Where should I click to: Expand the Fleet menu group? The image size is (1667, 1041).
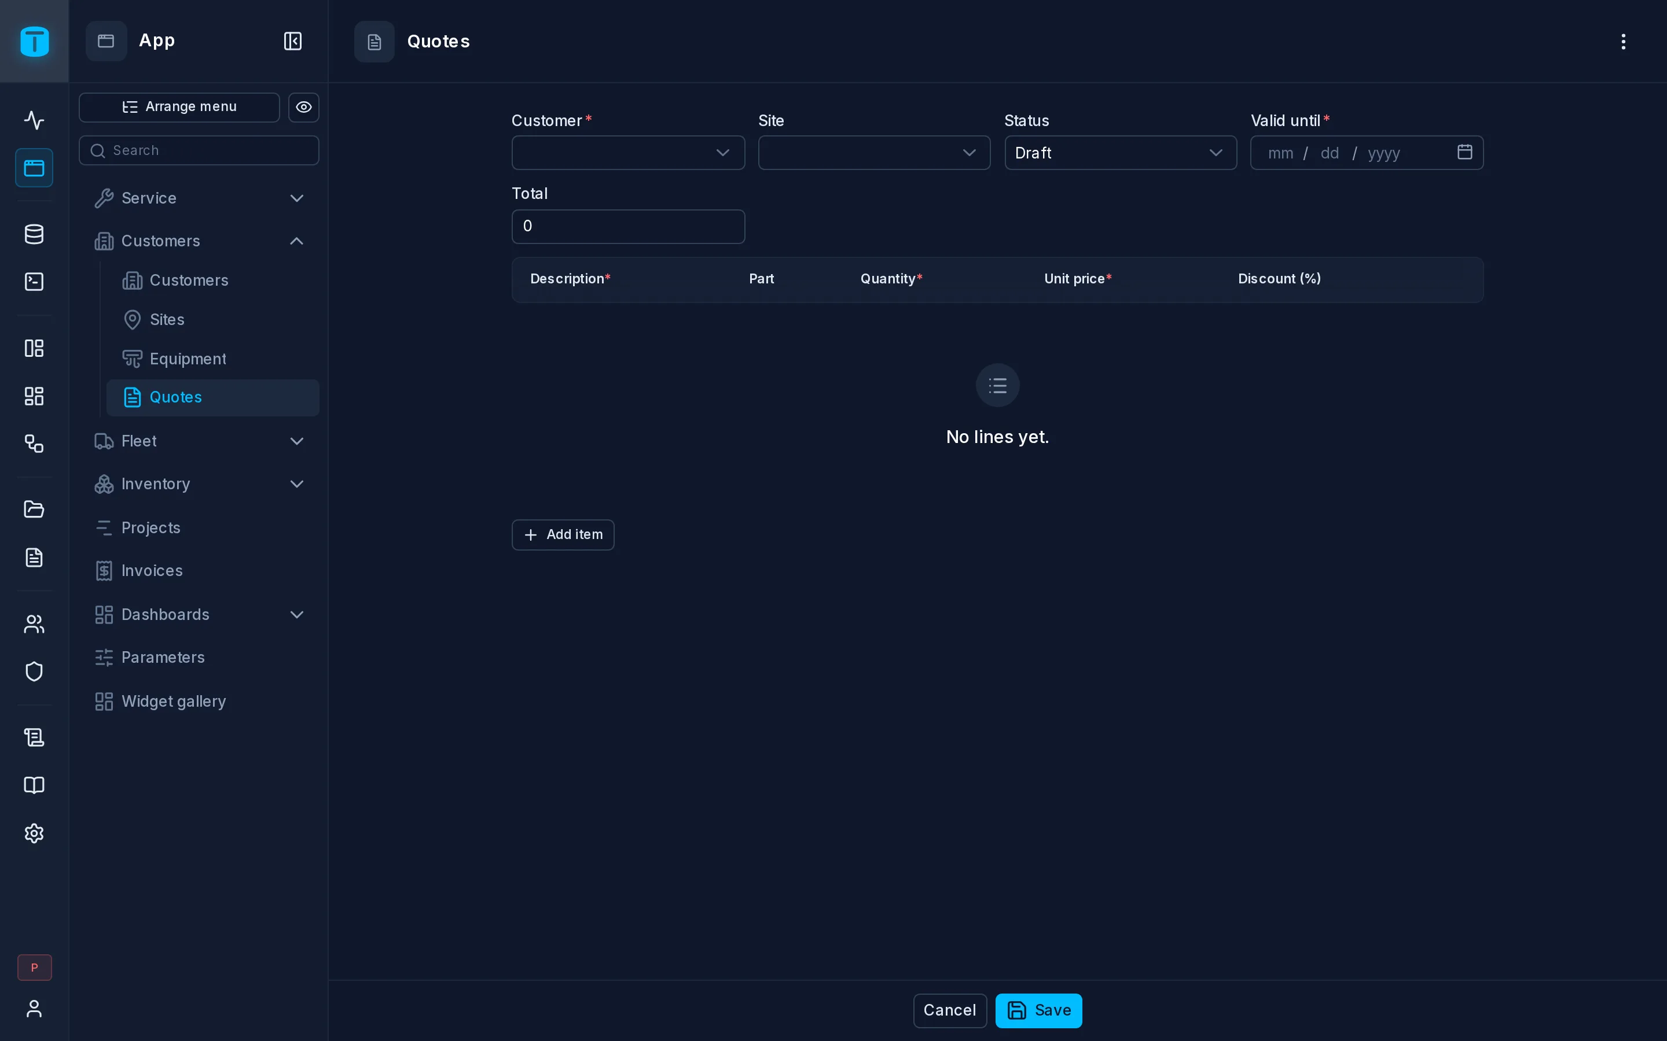pos(199,441)
